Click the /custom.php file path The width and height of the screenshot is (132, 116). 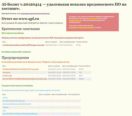pyautogui.click(x=7, y=76)
